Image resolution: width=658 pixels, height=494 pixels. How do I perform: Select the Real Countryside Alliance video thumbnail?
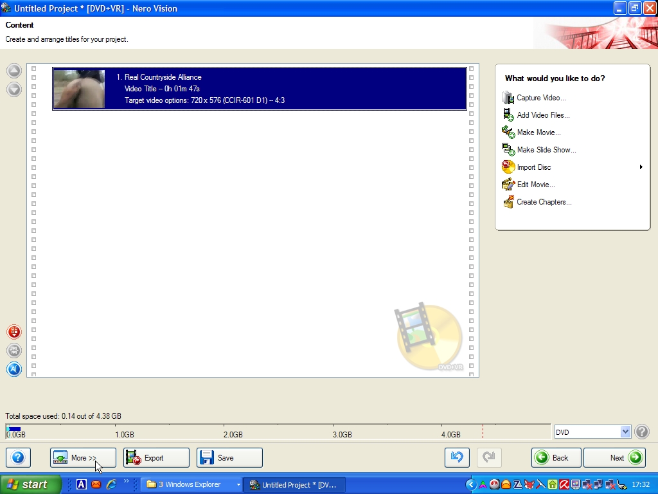click(x=79, y=89)
